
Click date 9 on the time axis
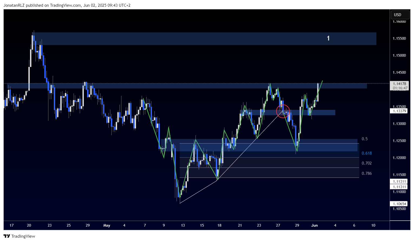point(164,225)
